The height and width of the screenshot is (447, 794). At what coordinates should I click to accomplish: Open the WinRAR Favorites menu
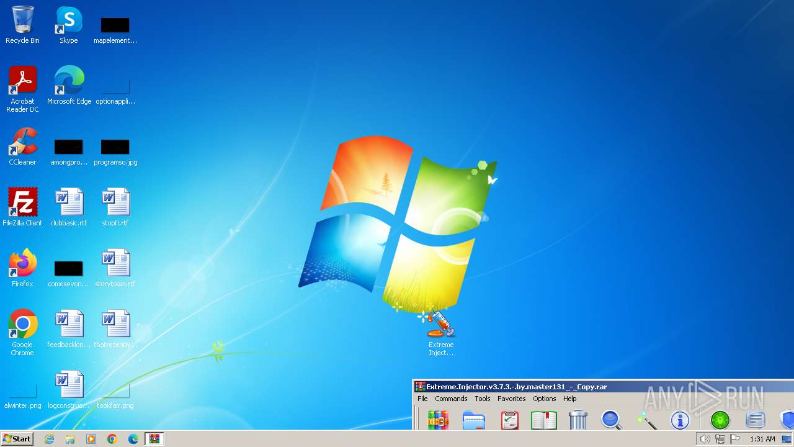coord(511,399)
